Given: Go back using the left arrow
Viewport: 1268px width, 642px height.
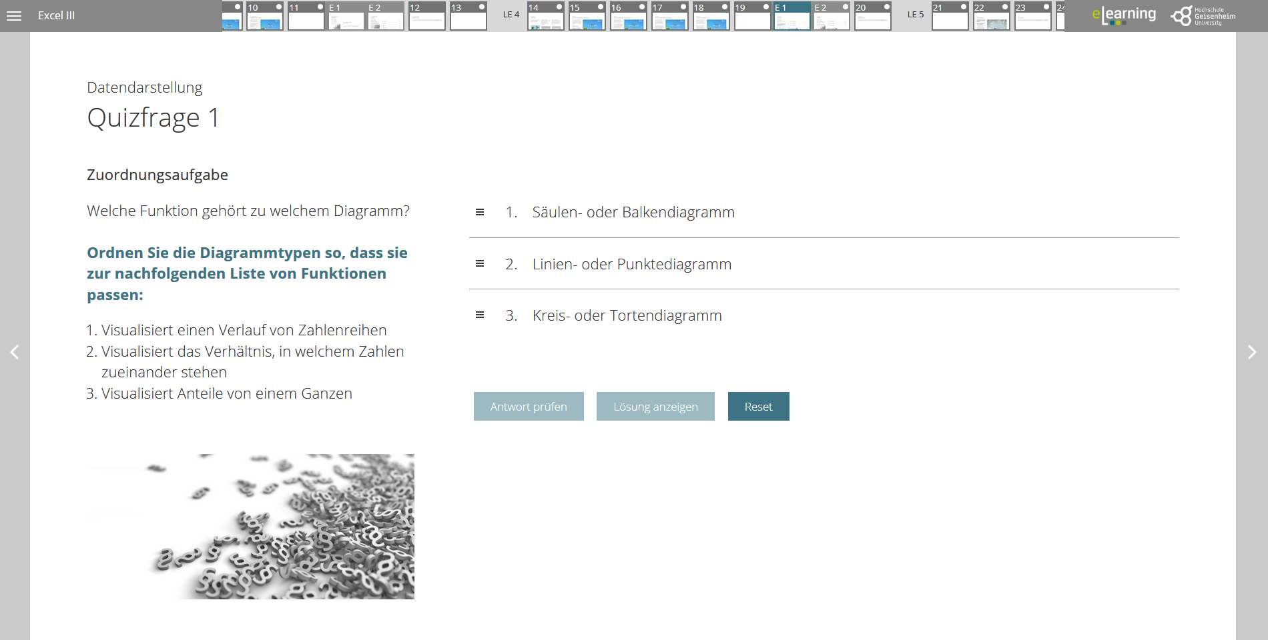Looking at the screenshot, I should pyautogui.click(x=15, y=352).
